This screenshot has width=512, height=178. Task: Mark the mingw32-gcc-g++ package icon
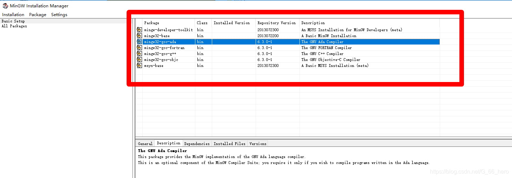[x=139, y=54]
